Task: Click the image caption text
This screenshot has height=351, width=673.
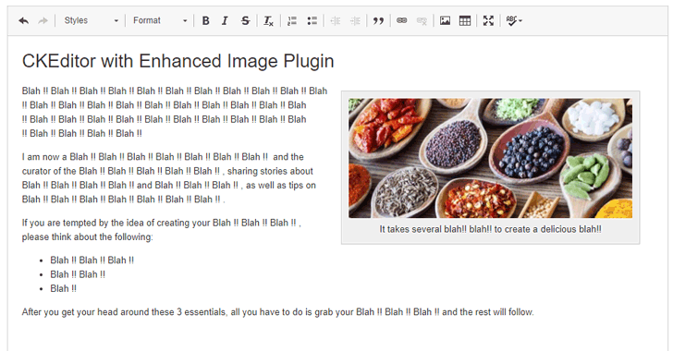Action: pyautogui.click(x=490, y=229)
